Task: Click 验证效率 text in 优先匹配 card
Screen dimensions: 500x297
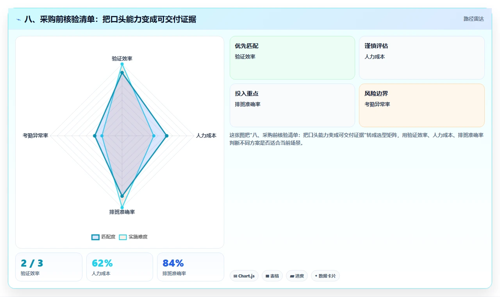Action: (245, 57)
